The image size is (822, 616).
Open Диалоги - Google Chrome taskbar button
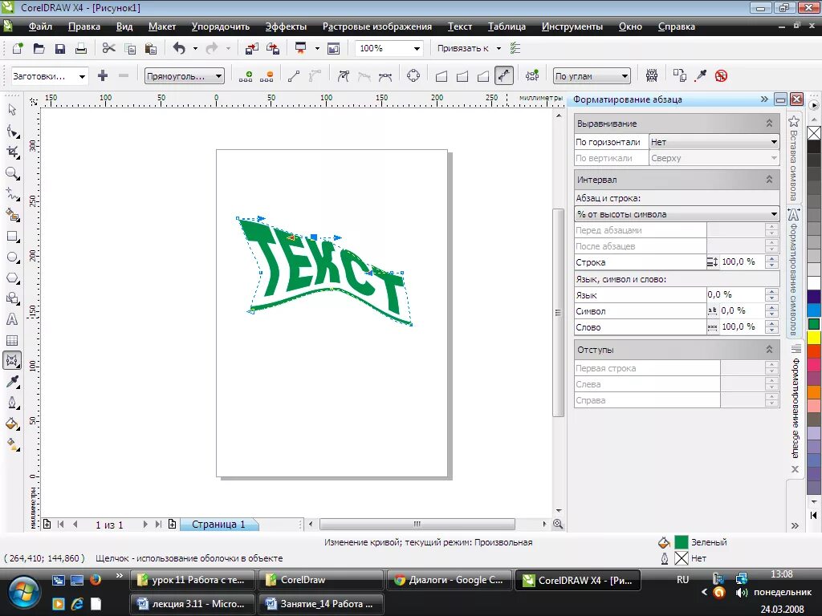click(450, 580)
